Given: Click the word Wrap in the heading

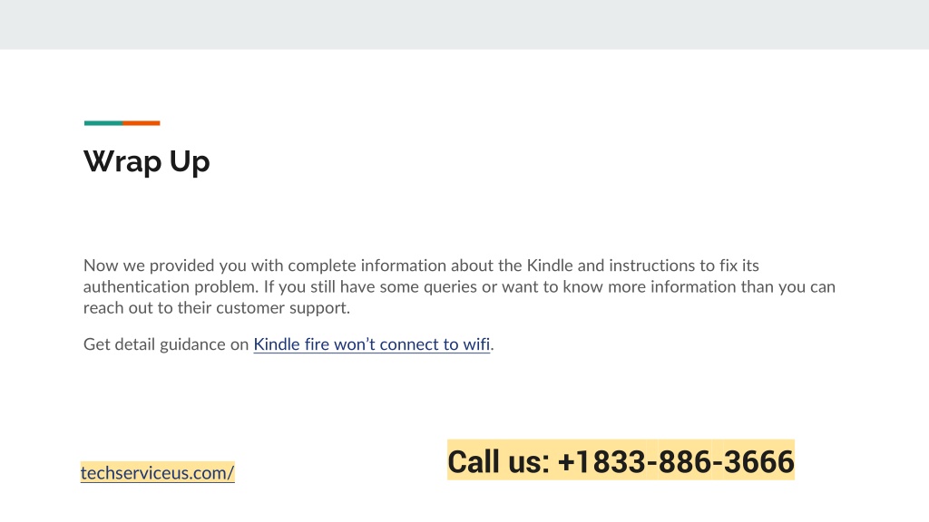Looking at the screenshot, I should (122, 161).
